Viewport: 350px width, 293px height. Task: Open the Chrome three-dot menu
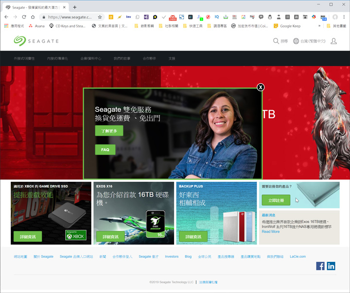pyautogui.click(x=344, y=17)
